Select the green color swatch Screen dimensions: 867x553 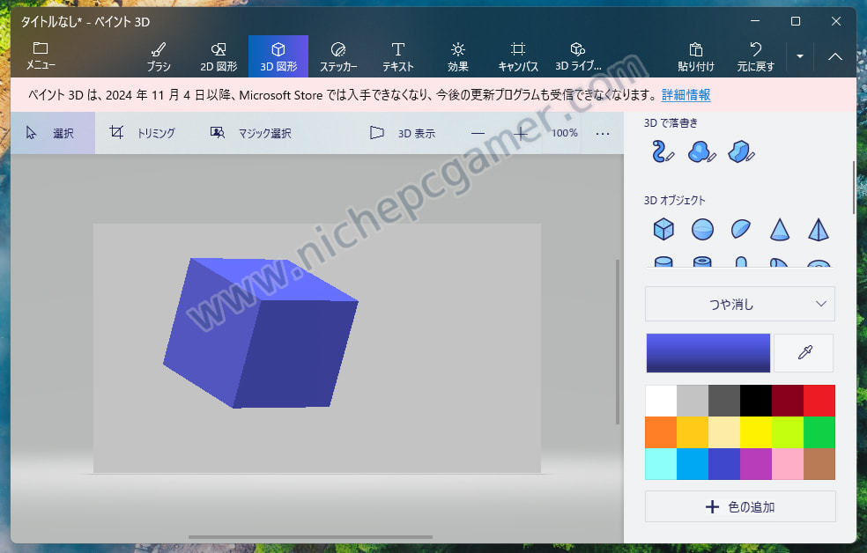point(819,432)
